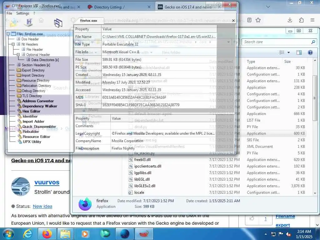This screenshot has height=240, width=320.
Task: Open Windows Media Player from the taskbar
Action: [85, 234]
